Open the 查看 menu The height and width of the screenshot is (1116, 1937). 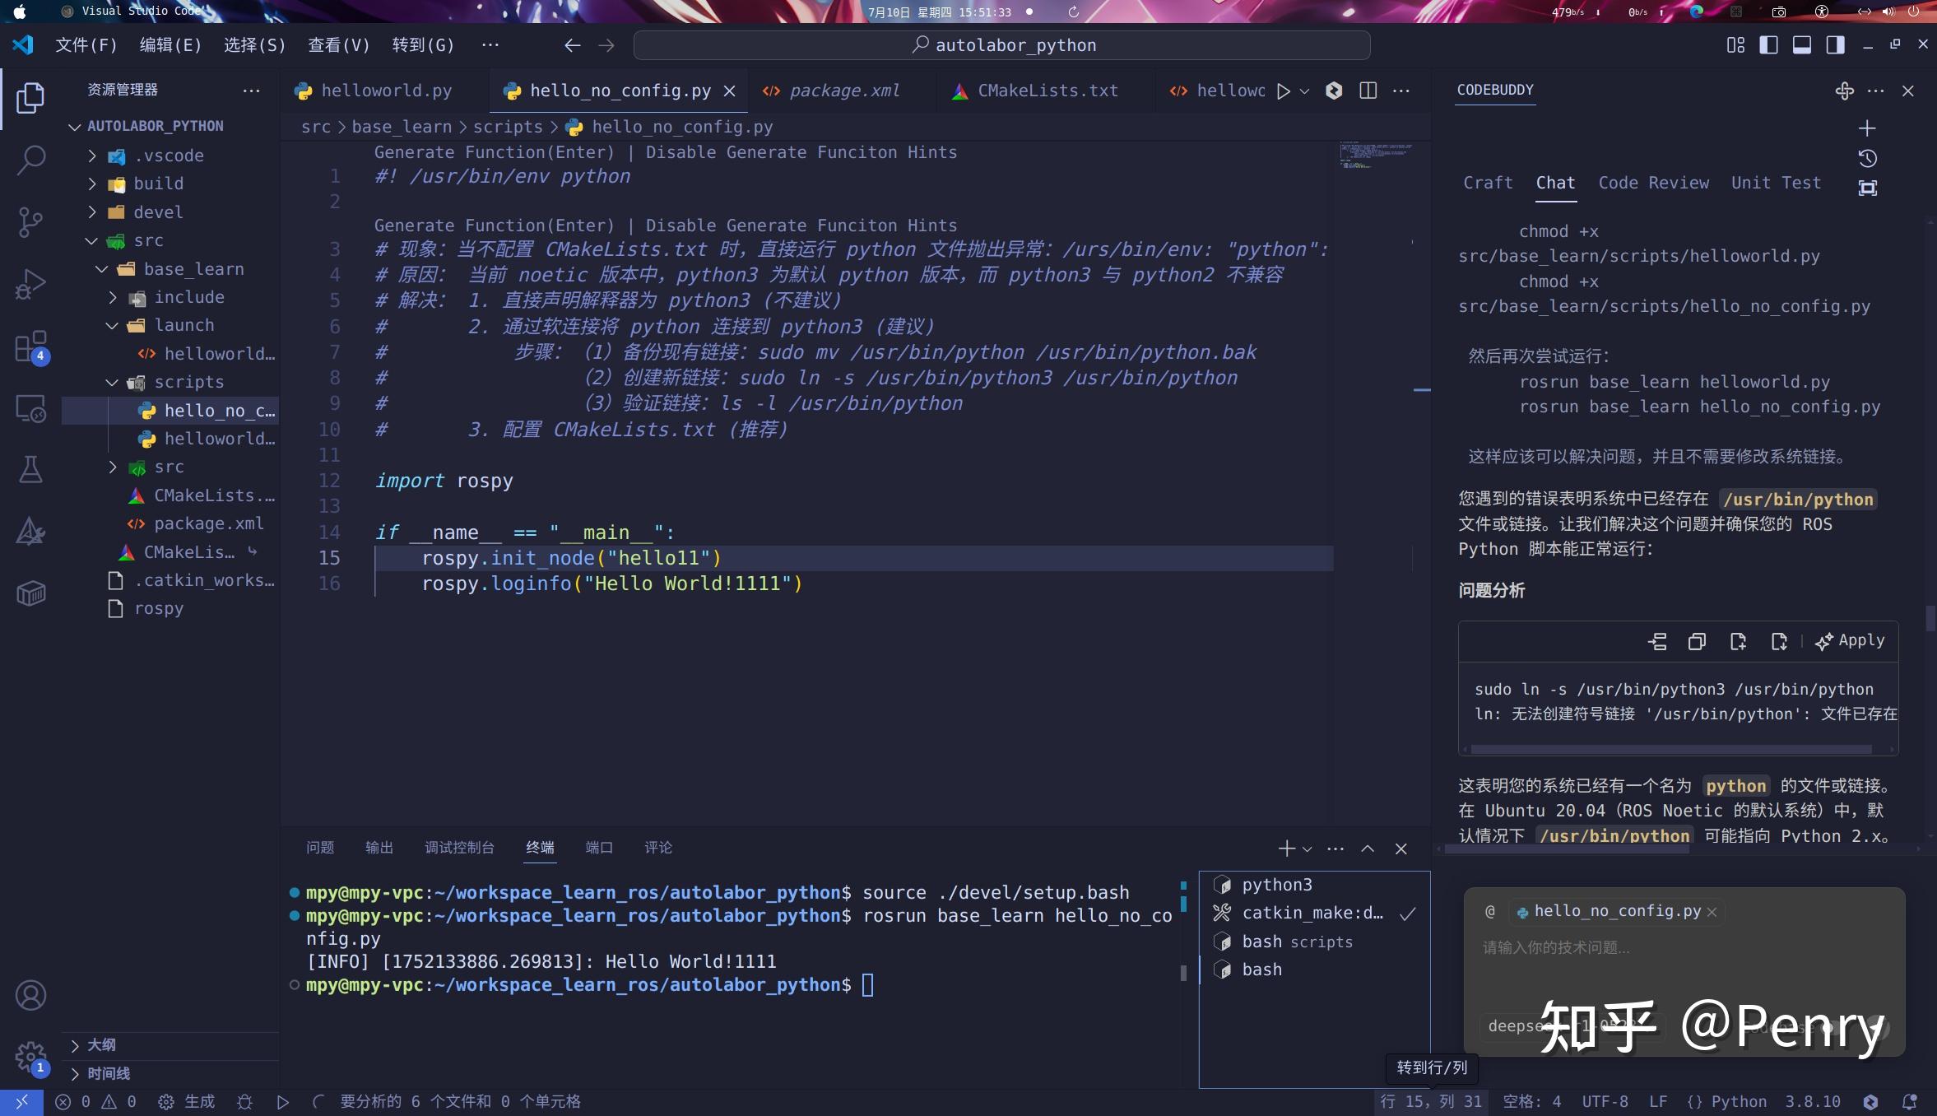(337, 44)
